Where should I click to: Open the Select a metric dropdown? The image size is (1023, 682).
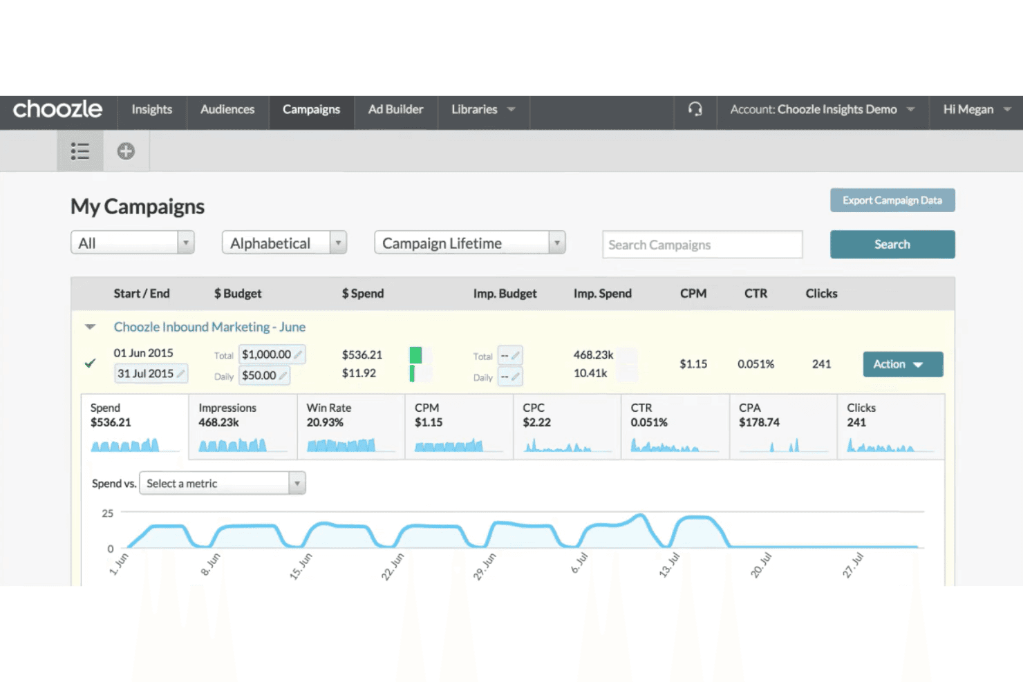pyautogui.click(x=223, y=483)
